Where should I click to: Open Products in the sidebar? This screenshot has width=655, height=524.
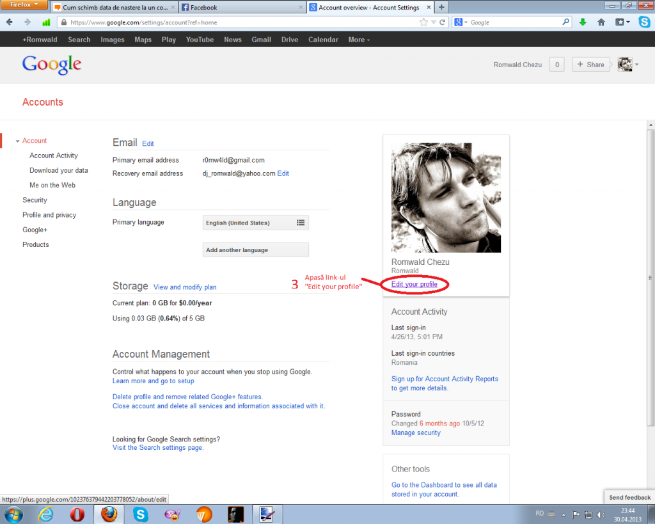tap(36, 244)
